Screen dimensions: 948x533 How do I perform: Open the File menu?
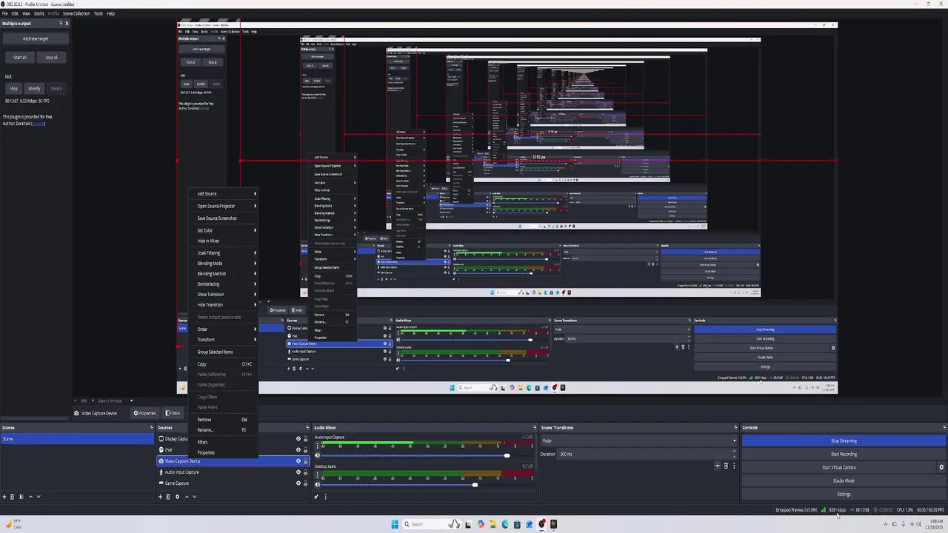[x=4, y=13]
